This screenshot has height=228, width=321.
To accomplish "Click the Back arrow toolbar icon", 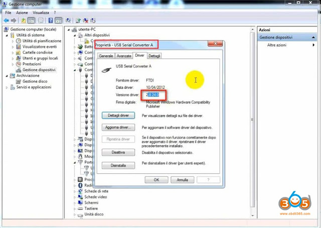I will [x=7, y=21].
